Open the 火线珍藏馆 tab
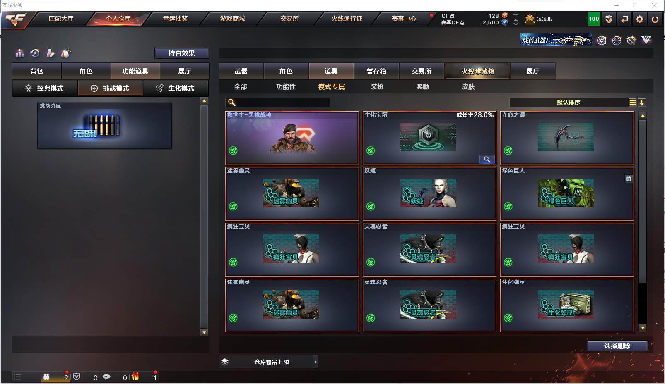This screenshot has width=665, height=384. click(477, 71)
